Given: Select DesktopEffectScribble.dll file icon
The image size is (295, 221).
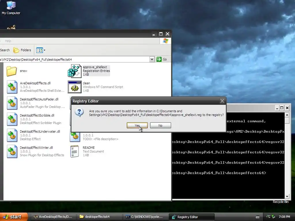Looking at the screenshot, I should 12,119.
